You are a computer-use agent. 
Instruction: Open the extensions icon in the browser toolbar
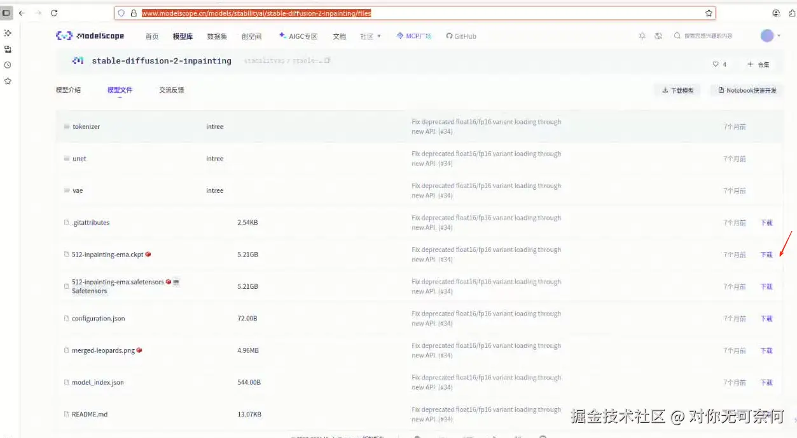click(x=793, y=13)
